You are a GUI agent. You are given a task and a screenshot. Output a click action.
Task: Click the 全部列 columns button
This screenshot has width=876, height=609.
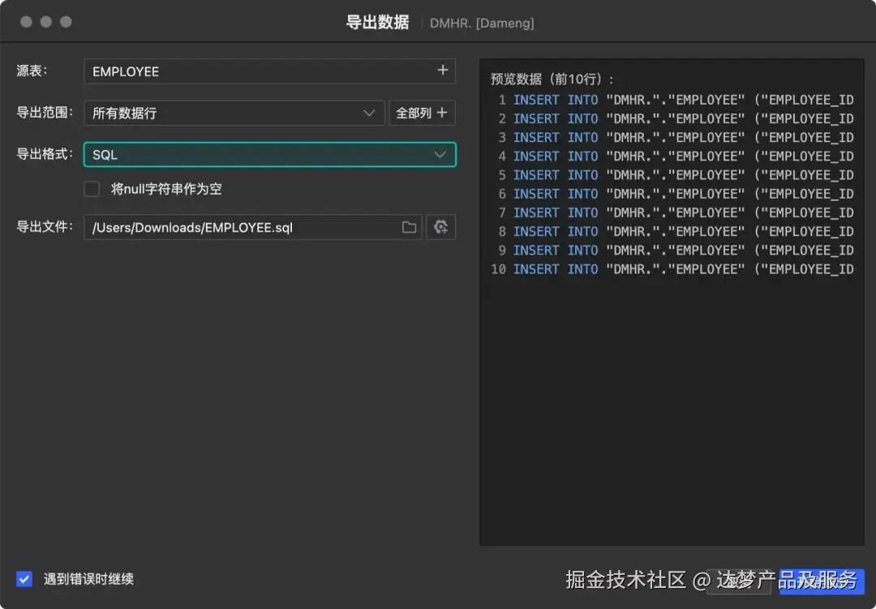(422, 113)
